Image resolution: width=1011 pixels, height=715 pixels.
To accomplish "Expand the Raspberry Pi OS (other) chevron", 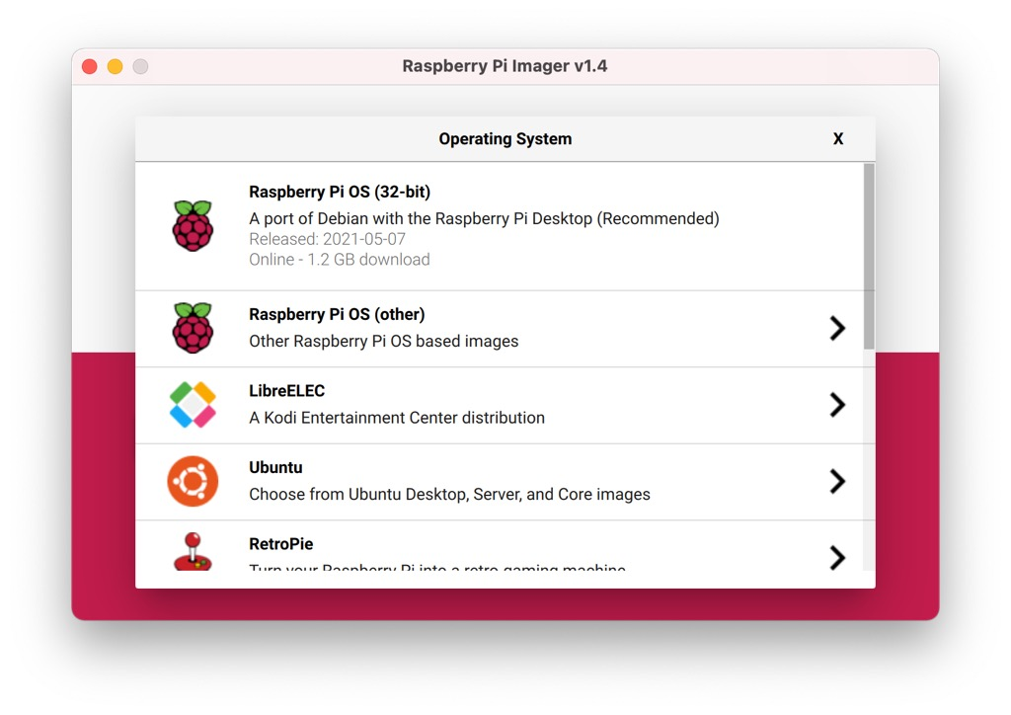I will point(837,329).
